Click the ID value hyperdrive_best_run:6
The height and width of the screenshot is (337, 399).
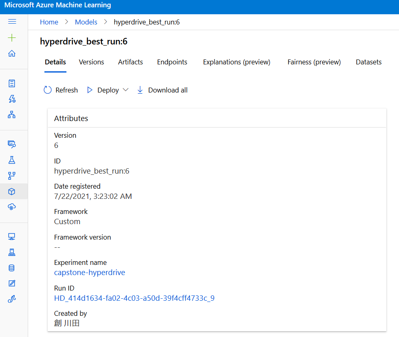tap(92, 171)
